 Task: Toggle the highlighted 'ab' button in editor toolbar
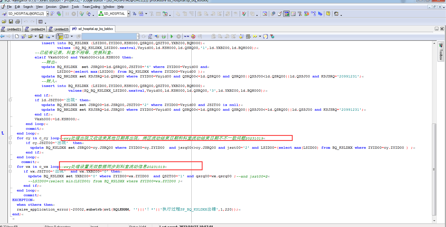[60, 36]
